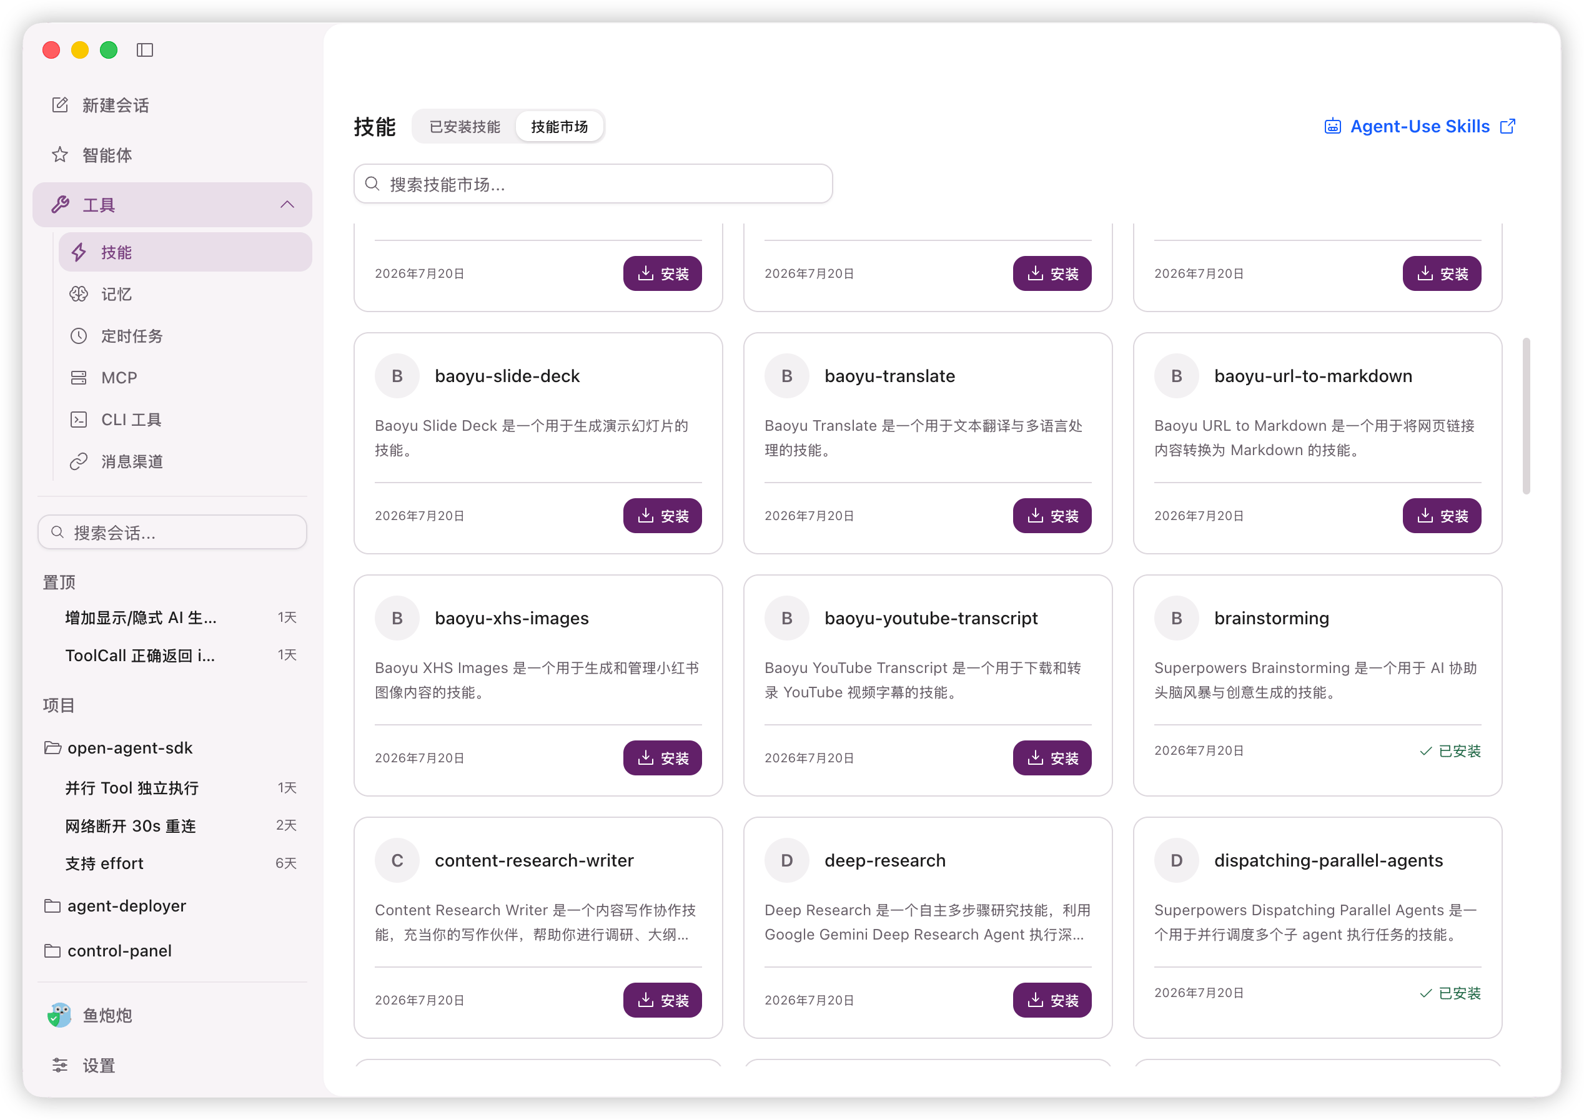This screenshot has width=1584, height=1120.
Task: Select 定时任务 under 工具
Action: point(185,336)
